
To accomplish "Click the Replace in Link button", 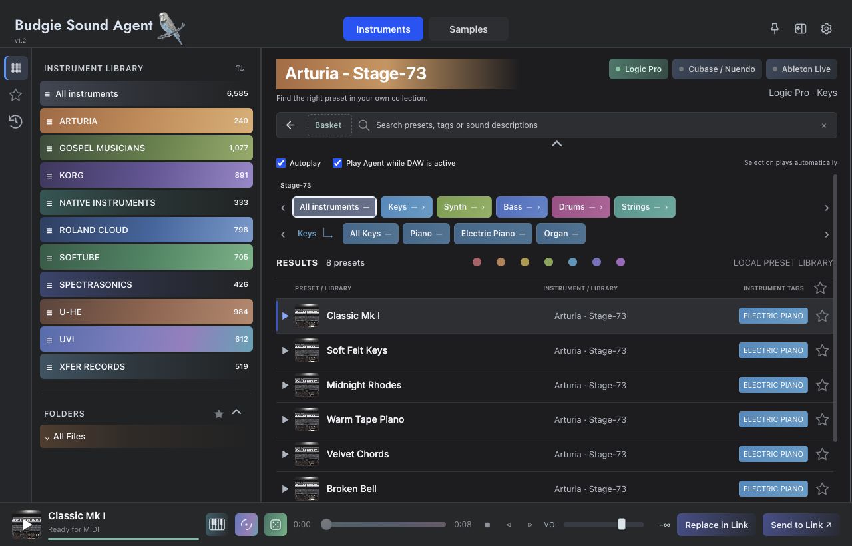I will click(717, 525).
